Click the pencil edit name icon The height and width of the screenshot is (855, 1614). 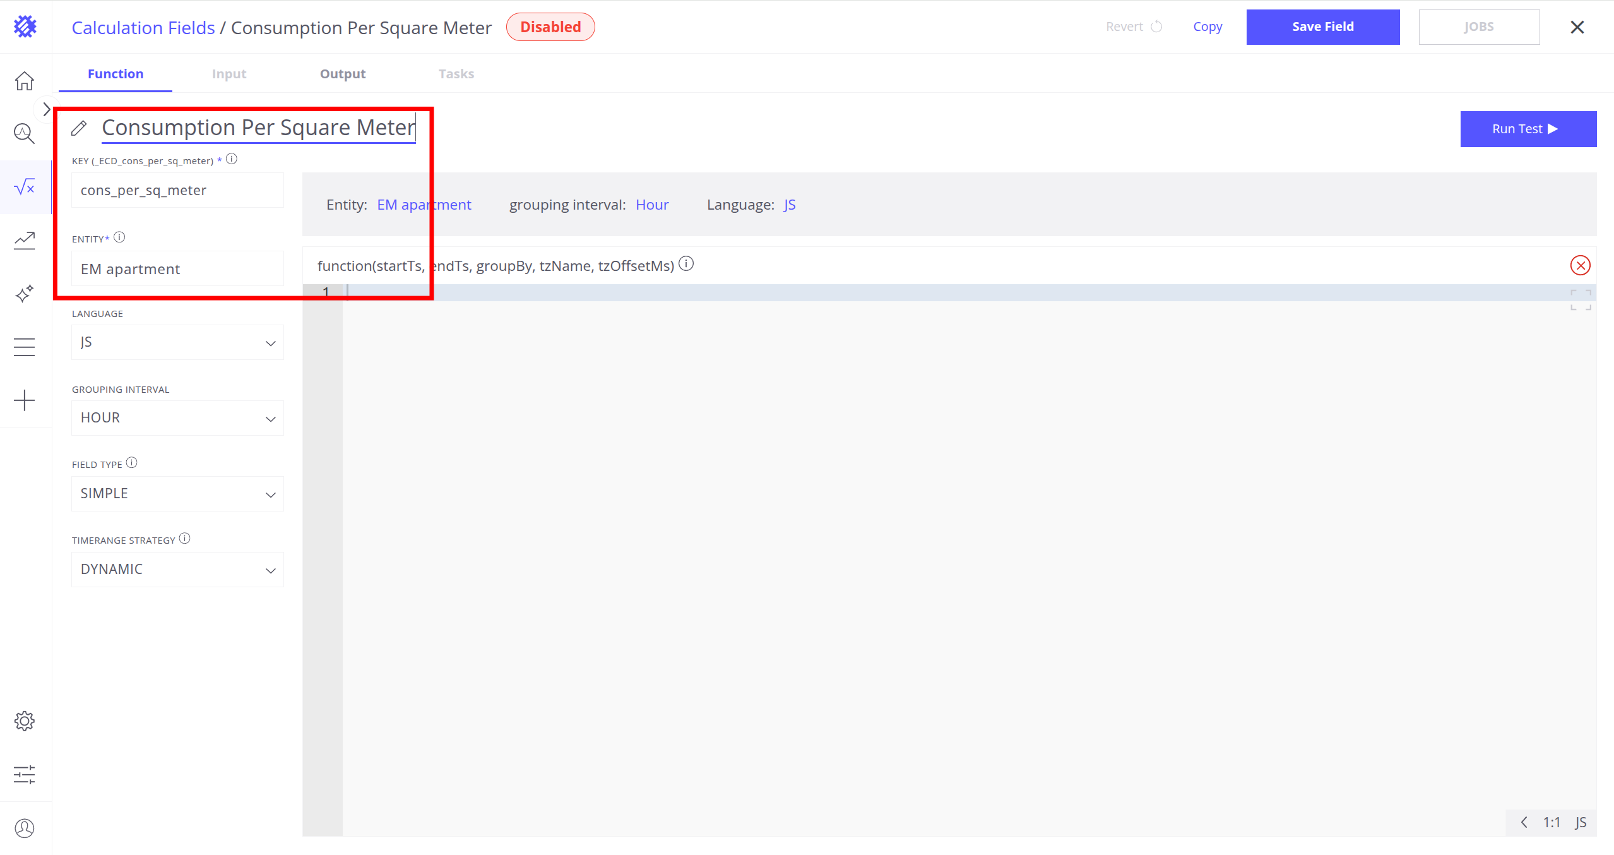(79, 128)
